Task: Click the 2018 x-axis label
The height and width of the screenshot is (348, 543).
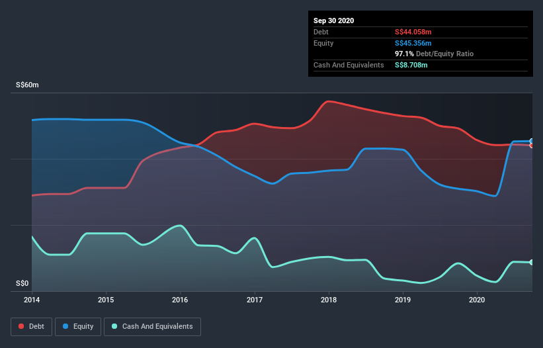Action: coord(329,300)
